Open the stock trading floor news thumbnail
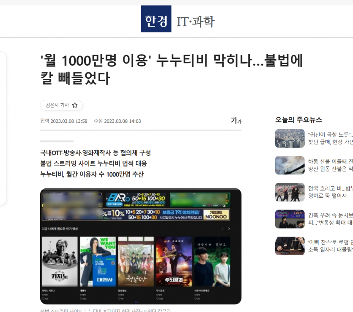Image resolution: width=353 pixels, height=312 pixels. 290,219
